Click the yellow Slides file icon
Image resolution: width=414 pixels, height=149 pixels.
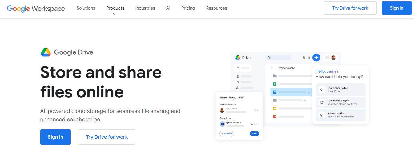(x=275, y=108)
